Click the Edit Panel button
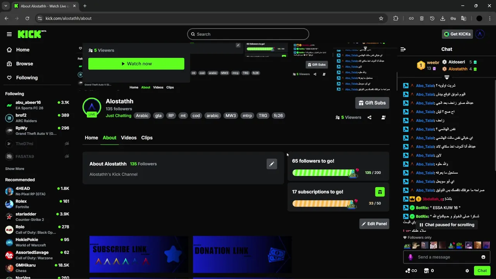This screenshot has width=496, height=279. (x=374, y=224)
